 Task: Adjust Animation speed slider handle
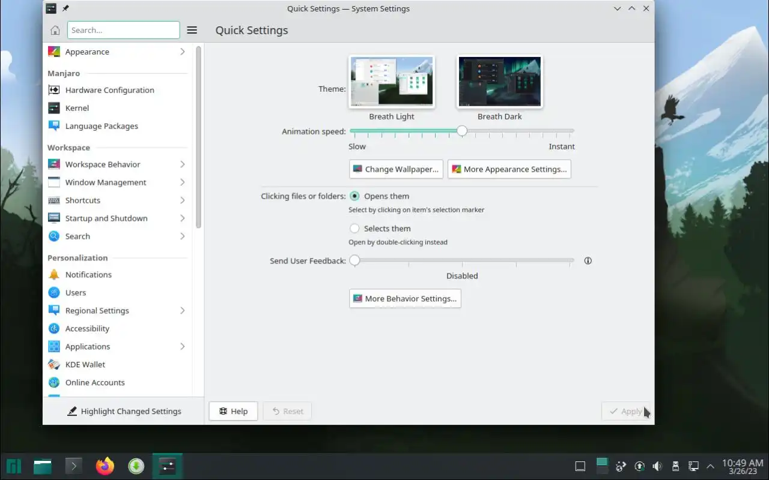[461, 131]
